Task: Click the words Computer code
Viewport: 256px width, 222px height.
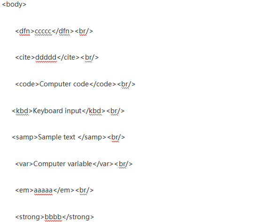Action: tap(64, 84)
